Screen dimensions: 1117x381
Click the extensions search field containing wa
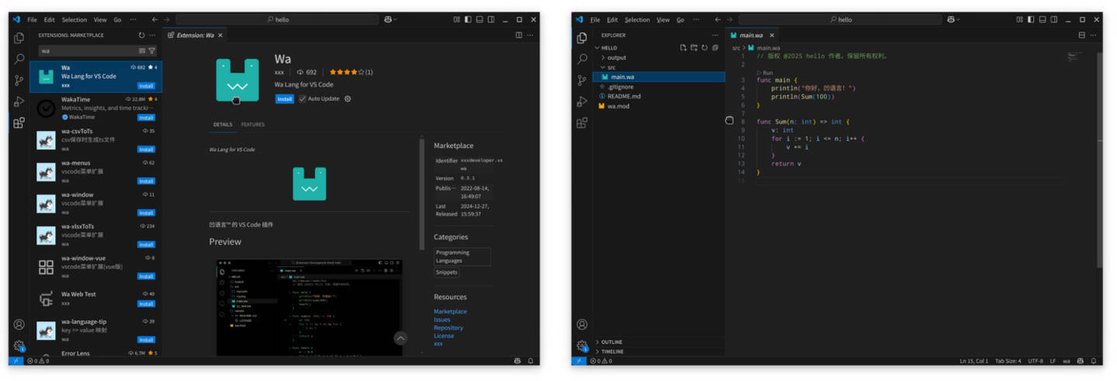coord(85,50)
